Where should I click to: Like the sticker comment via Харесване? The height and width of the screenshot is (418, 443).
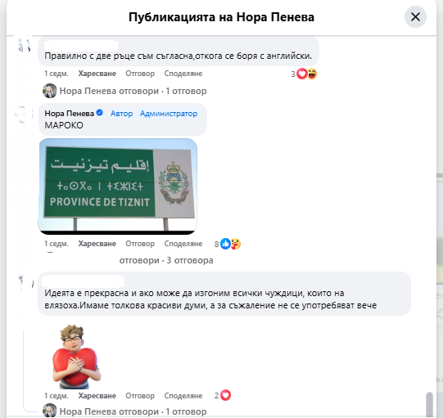click(x=97, y=396)
